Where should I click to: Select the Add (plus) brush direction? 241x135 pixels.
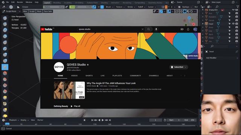pyautogui.click(x=99, y=7)
